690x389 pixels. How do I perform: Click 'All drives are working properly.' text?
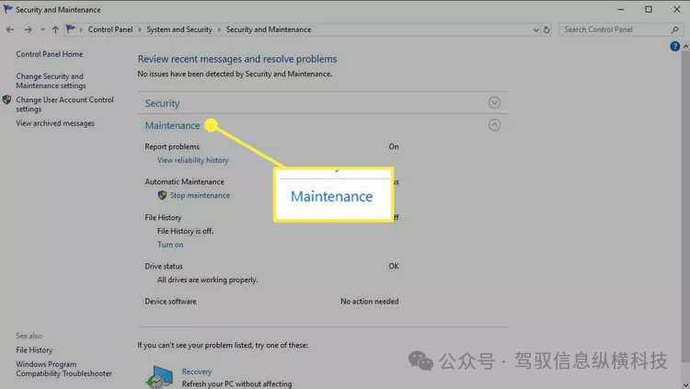click(207, 280)
